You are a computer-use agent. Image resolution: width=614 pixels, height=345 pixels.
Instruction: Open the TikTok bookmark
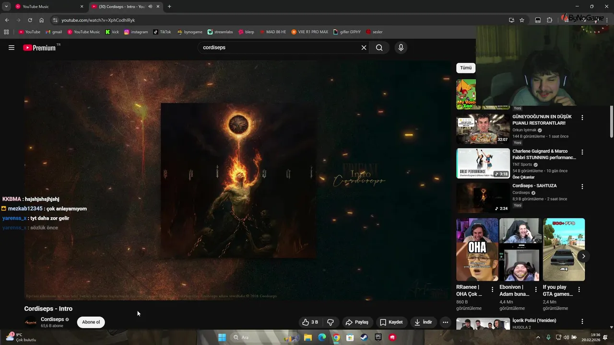pos(162,32)
